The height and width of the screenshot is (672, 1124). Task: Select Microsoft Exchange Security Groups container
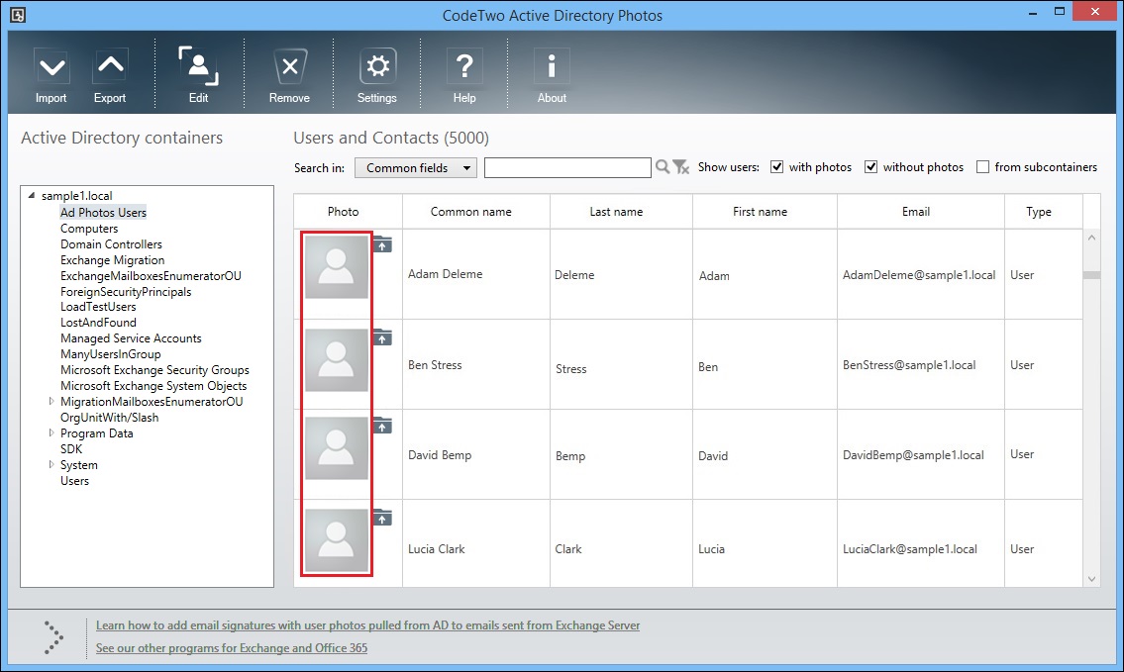tap(154, 370)
